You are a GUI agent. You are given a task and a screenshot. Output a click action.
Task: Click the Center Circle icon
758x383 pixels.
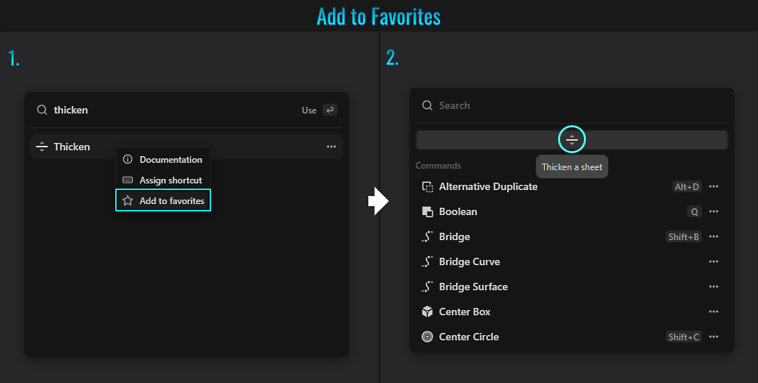427,337
